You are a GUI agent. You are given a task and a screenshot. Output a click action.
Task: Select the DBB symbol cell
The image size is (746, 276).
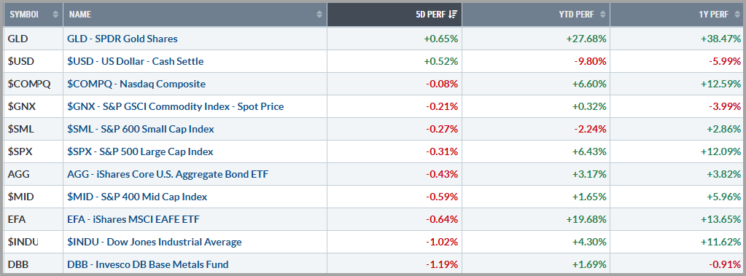tap(34, 264)
